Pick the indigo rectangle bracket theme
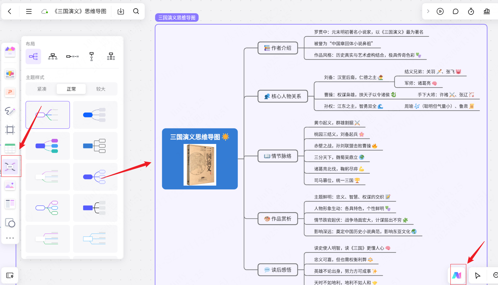498x285 pixels. click(95, 208)
